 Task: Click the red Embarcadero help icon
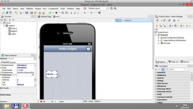click(x=85, y=8)
